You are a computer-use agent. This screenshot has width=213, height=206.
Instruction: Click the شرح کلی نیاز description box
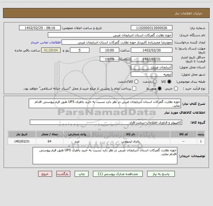[105, 103]
